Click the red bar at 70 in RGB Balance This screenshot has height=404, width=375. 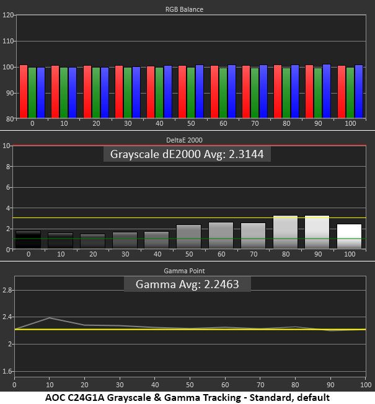pyautogui.click(x=246, y=92)
